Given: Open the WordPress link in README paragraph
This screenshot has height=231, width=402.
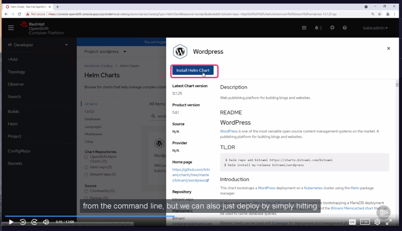Looking at the screenshot, I should 229,131.
